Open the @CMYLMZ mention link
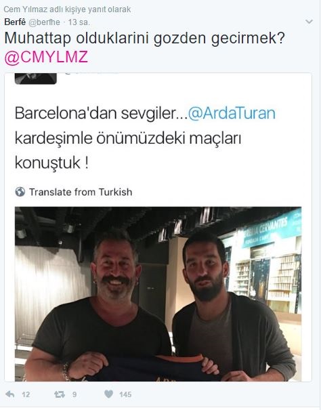Viewport: 321px width, 410px height. 46,57
